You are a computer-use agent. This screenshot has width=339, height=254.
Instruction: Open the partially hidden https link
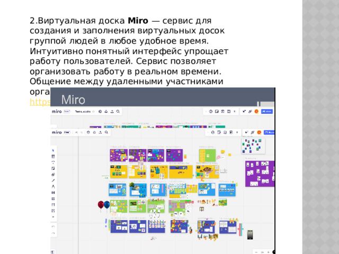(40, 102)
